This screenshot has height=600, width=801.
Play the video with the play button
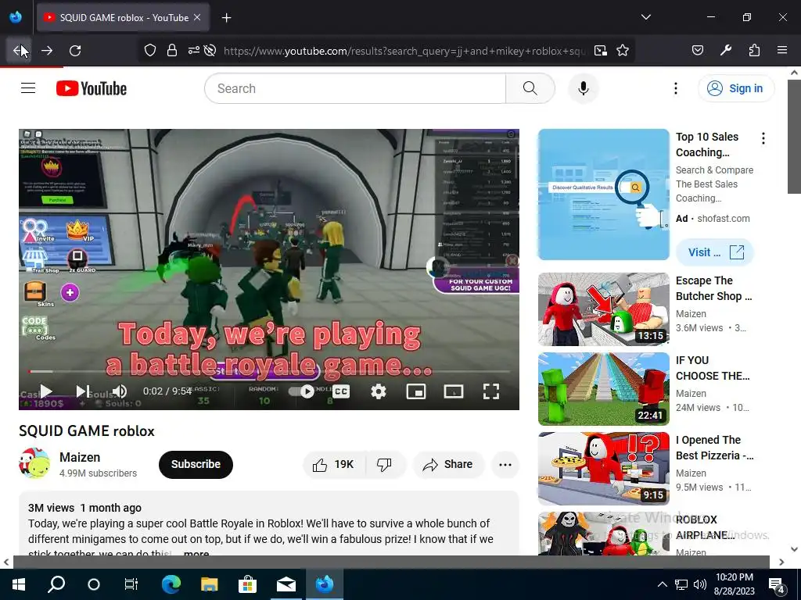[x=46, y=391]
